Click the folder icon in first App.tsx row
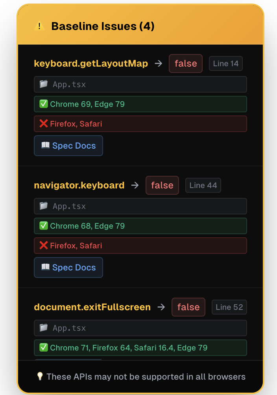The width and height of the screenshot is (277, 395). click(x=44, y=84)
